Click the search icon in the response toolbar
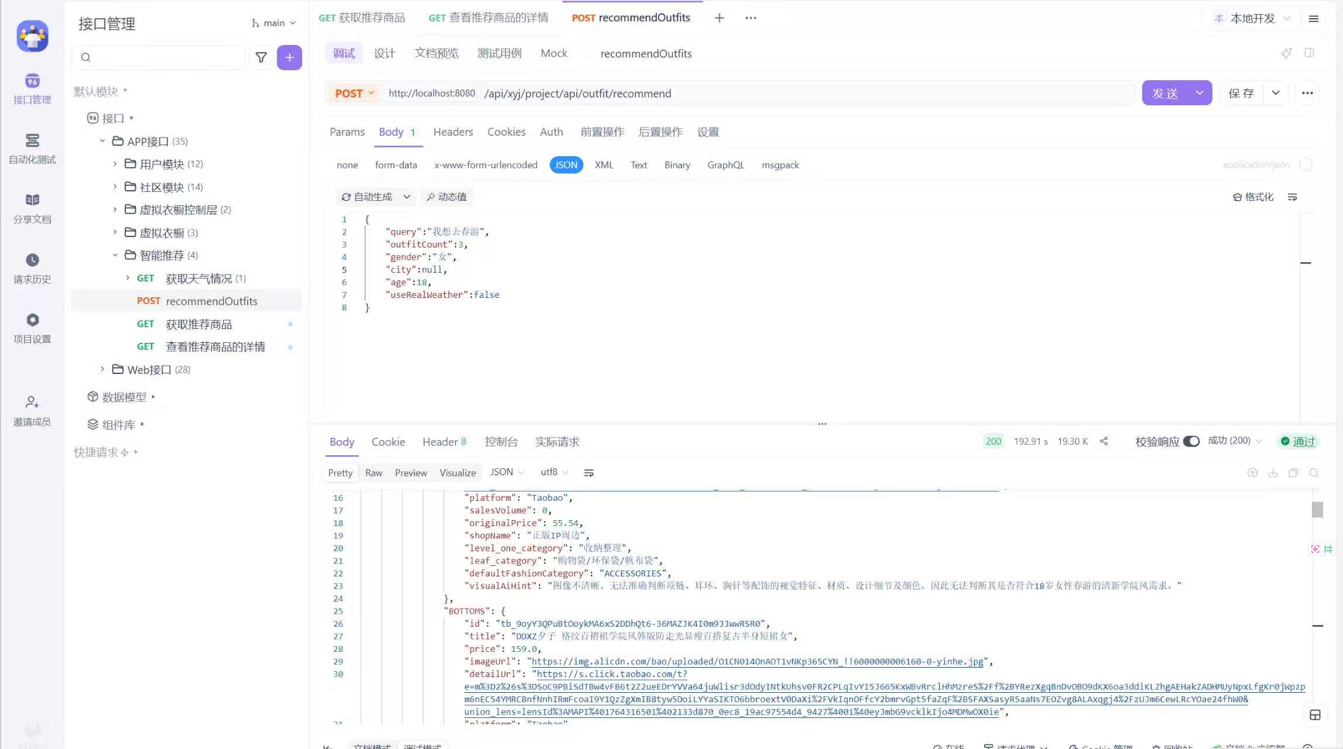The width and height of the screenshot is (1343, 749). 1314,473
